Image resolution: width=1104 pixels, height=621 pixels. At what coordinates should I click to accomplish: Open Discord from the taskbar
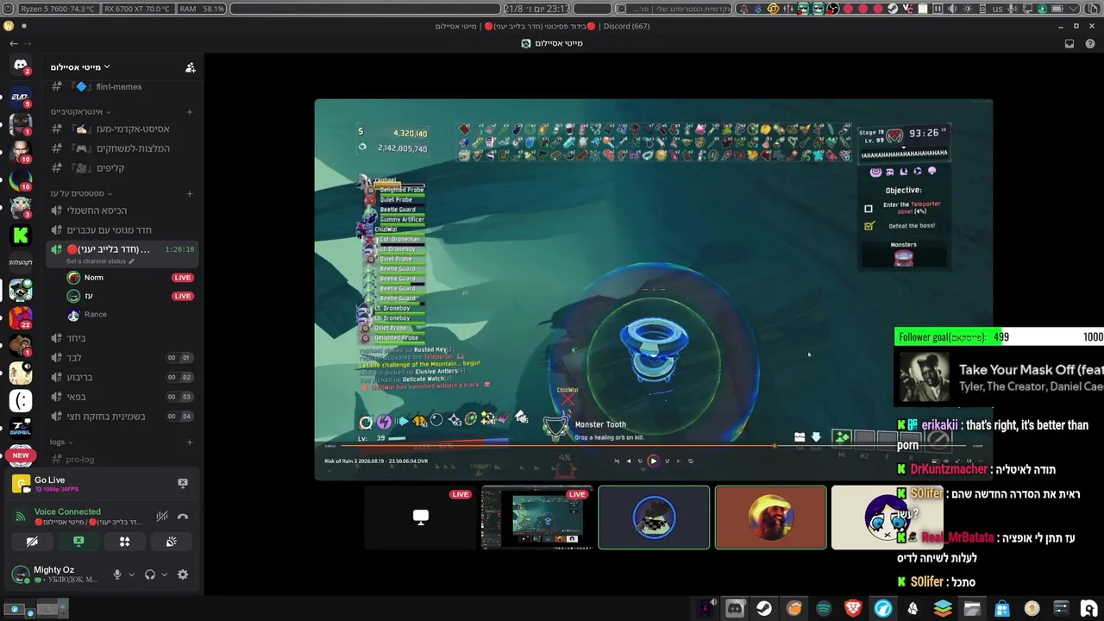click(735, 608)
